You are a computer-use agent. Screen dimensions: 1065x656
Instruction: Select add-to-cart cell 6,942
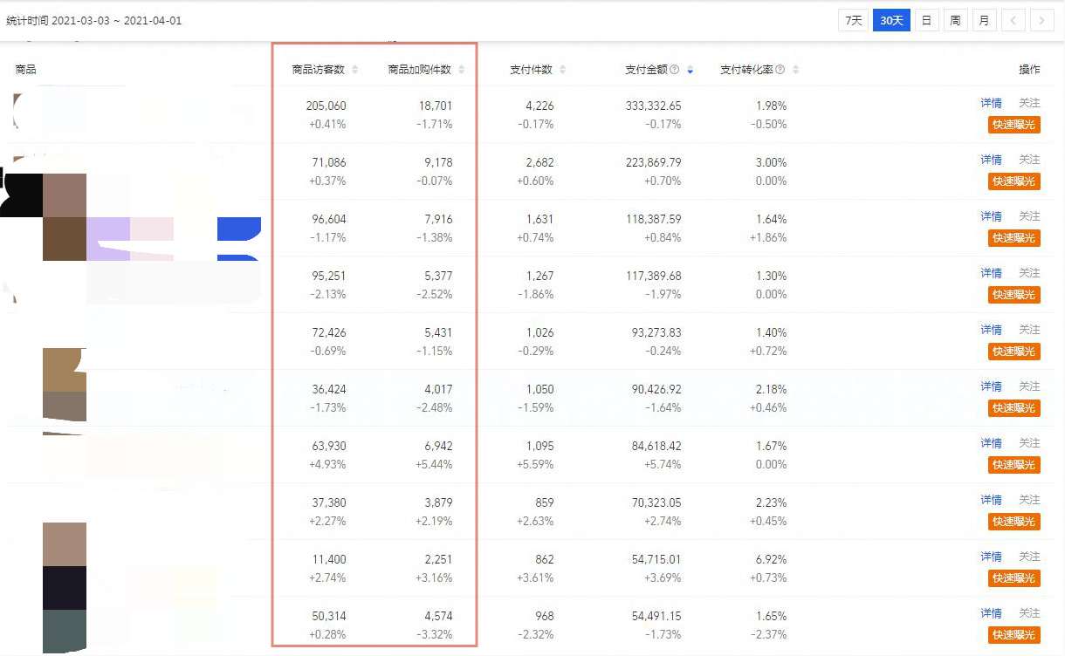click(438, 446)
